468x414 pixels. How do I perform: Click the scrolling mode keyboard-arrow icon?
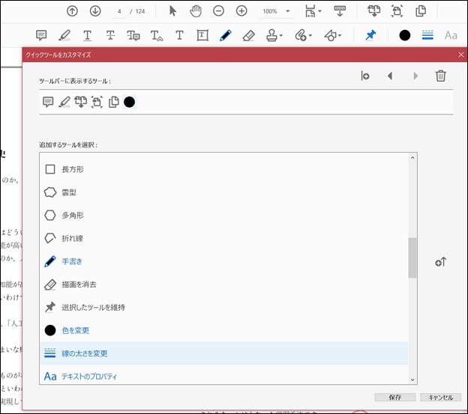[x=340, y=11]
